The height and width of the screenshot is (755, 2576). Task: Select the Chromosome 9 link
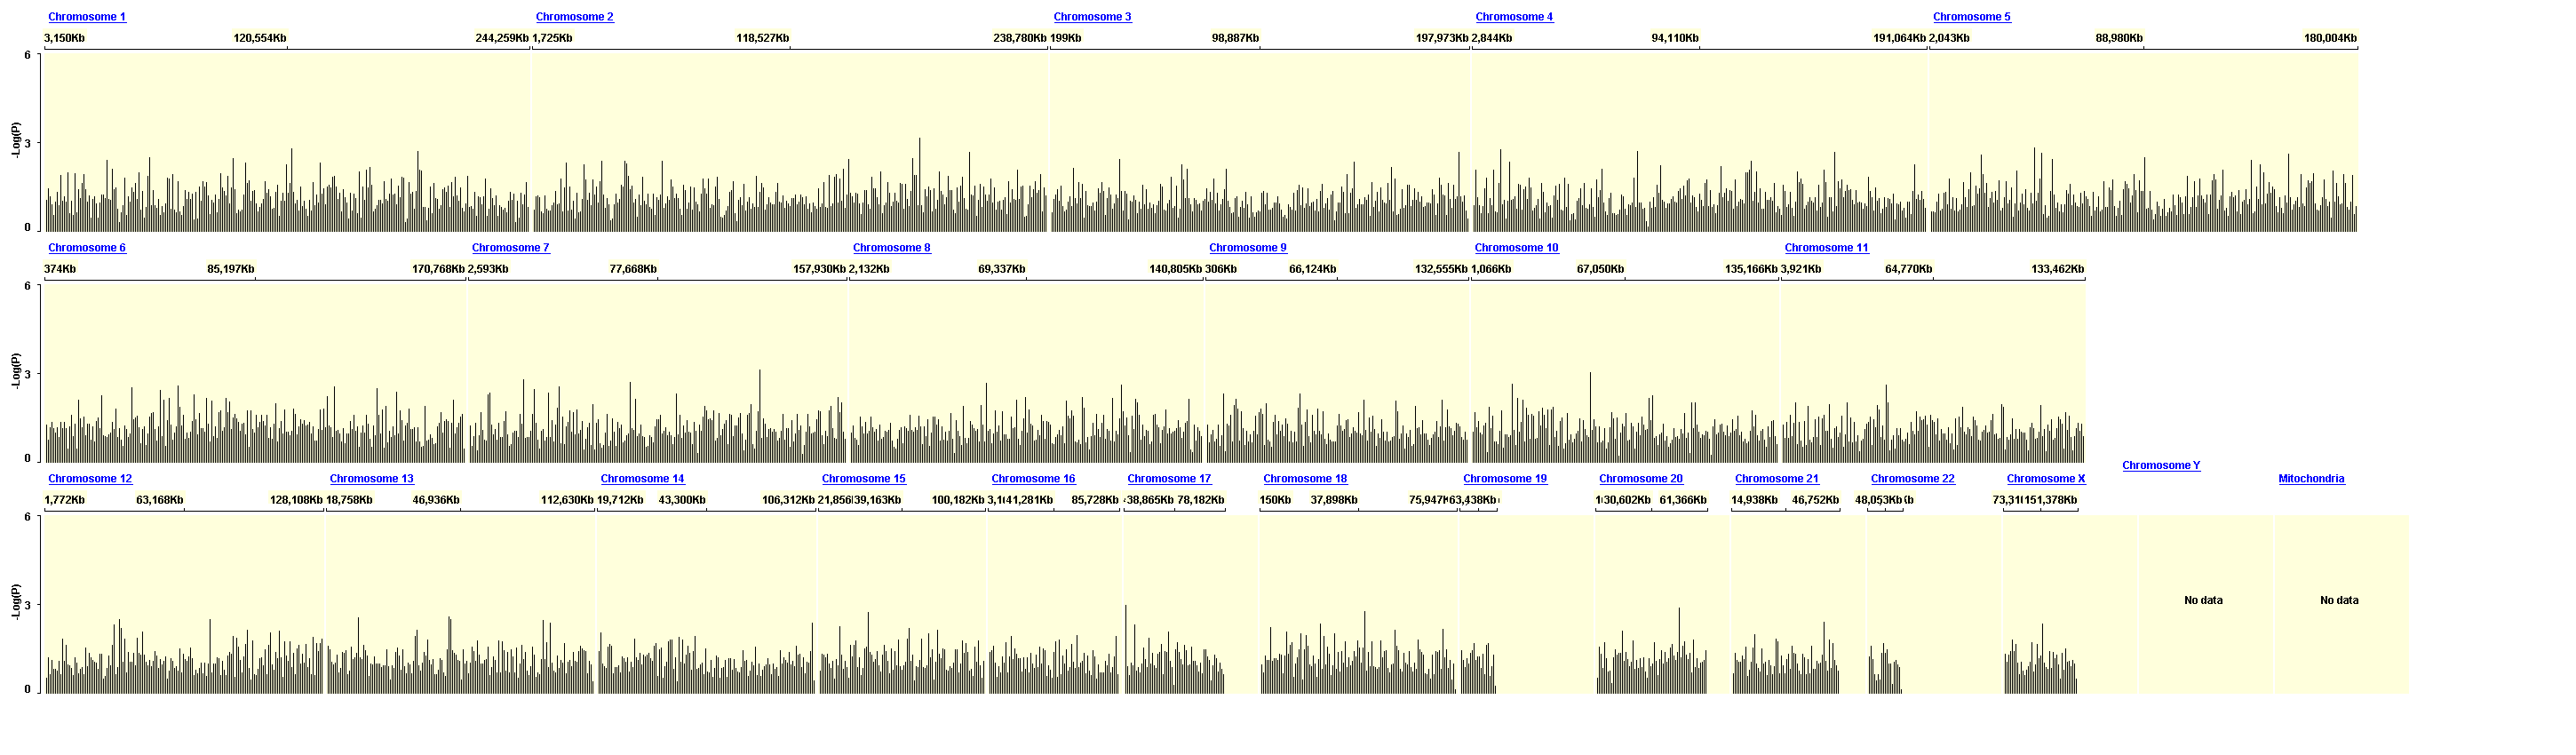[x=1248, y=248]
